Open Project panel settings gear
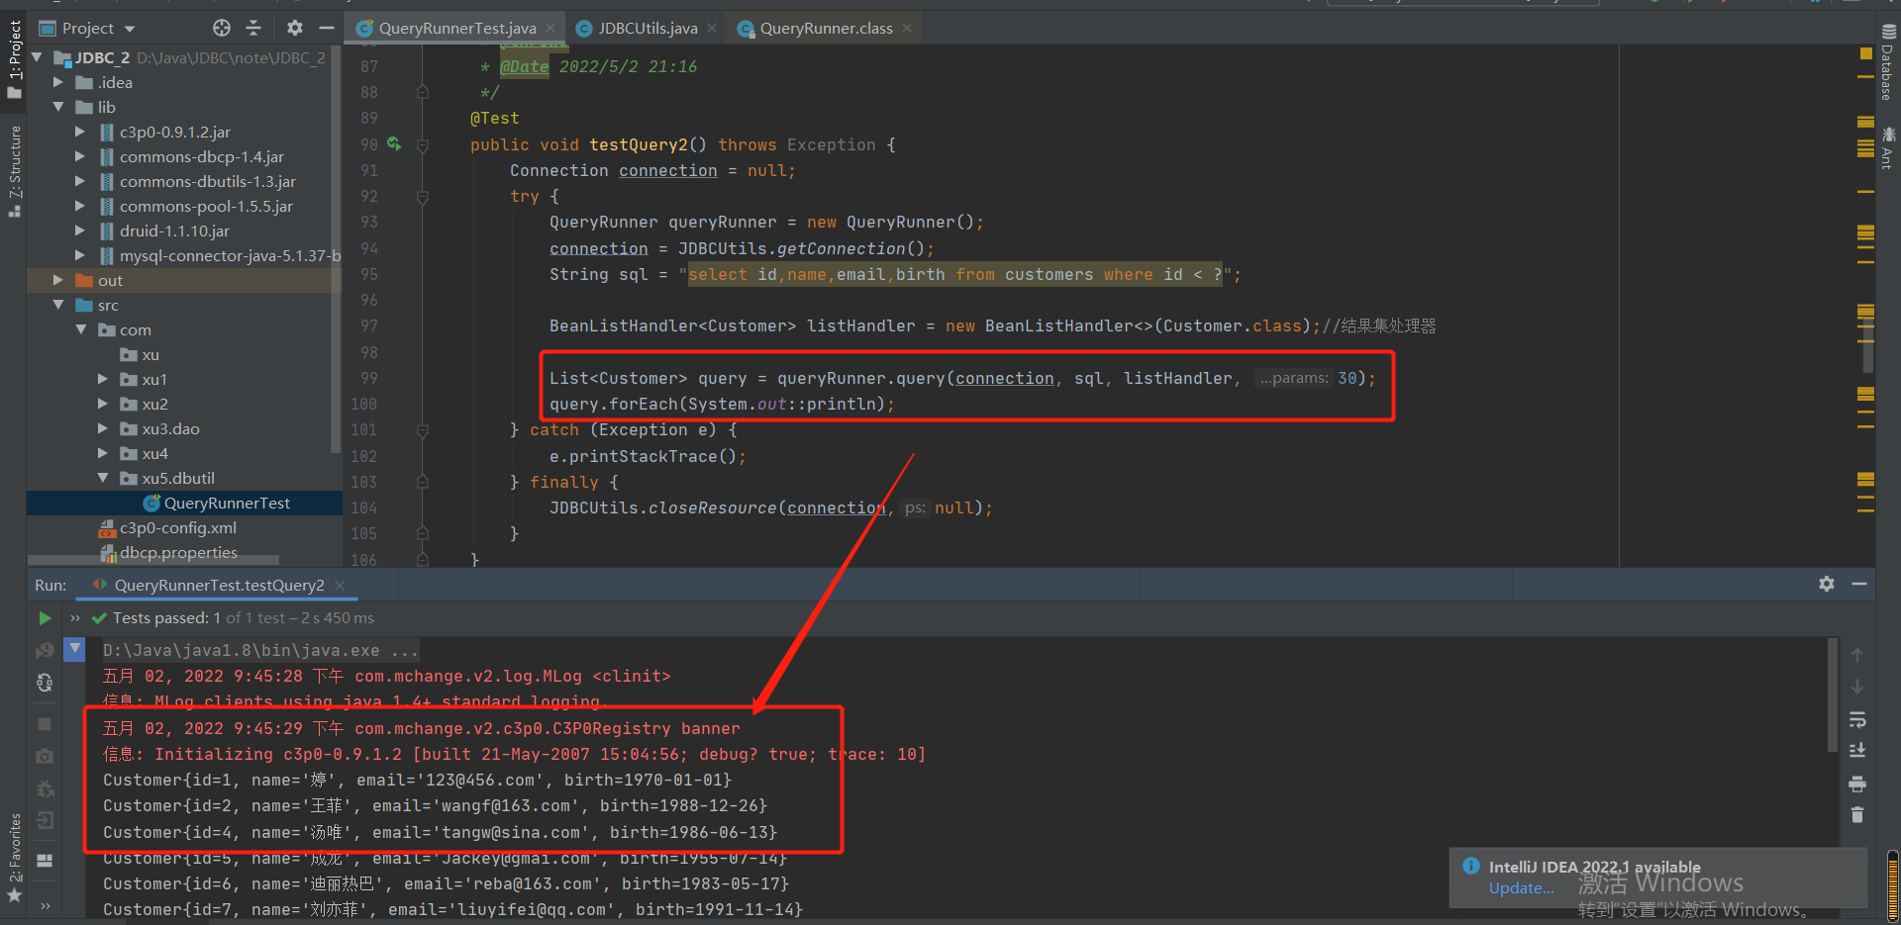1901x925 pixels. [295, 28]
